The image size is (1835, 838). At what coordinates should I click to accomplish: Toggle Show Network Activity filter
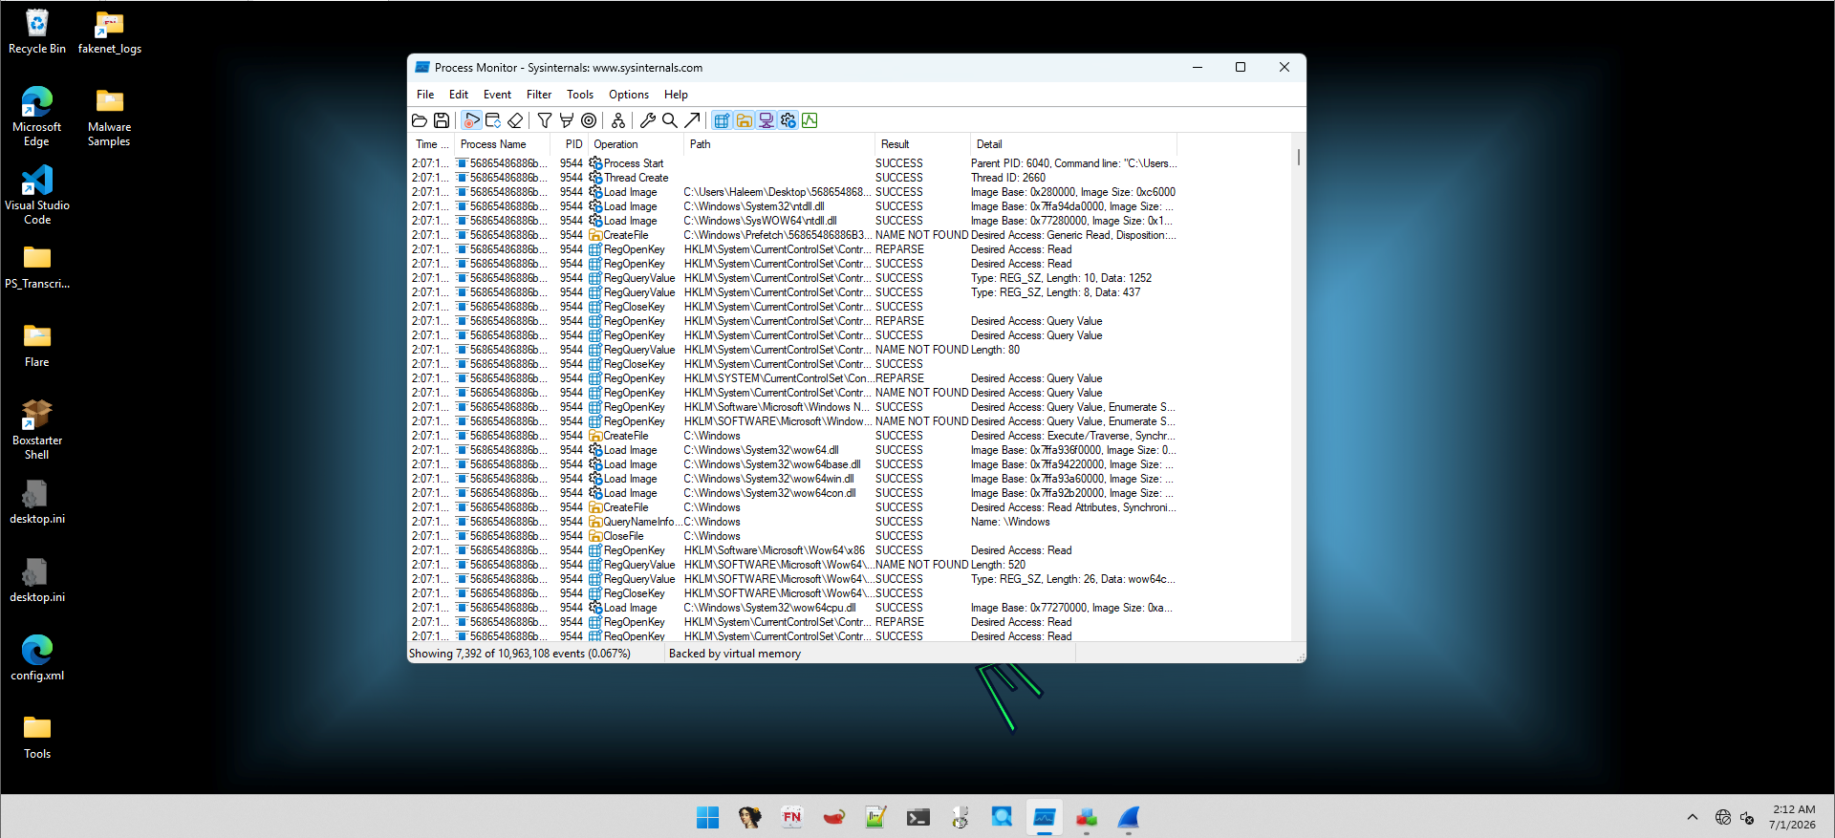pos(766,120)
